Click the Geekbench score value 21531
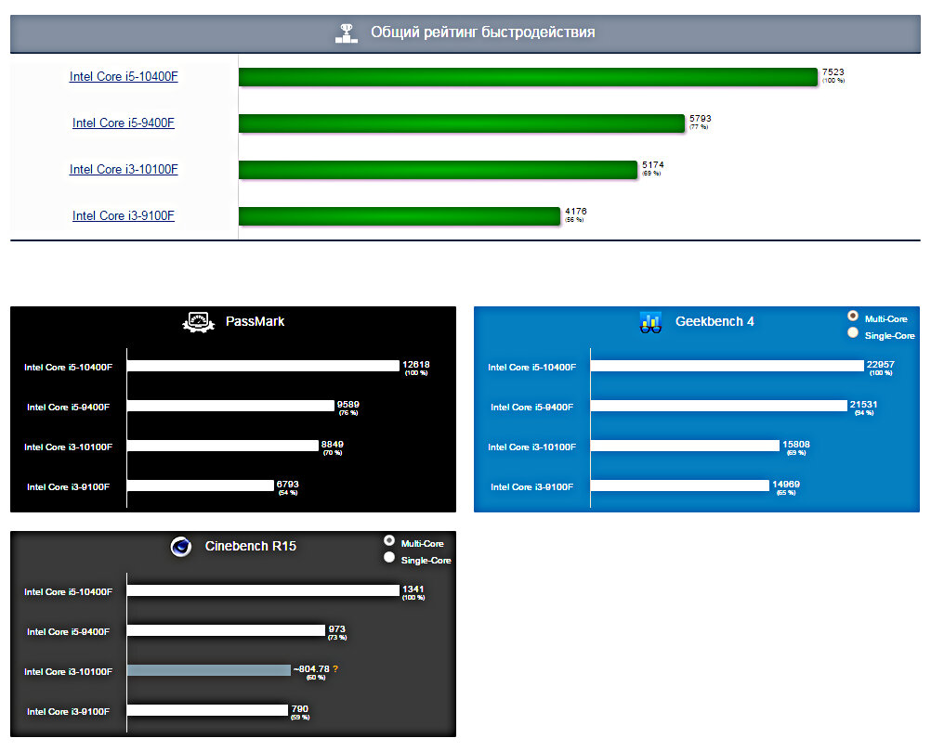Image resolution: width=931 pixels, height=751 pixels. tap(863, 404)
